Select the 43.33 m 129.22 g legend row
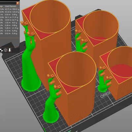 click(10, 12)
